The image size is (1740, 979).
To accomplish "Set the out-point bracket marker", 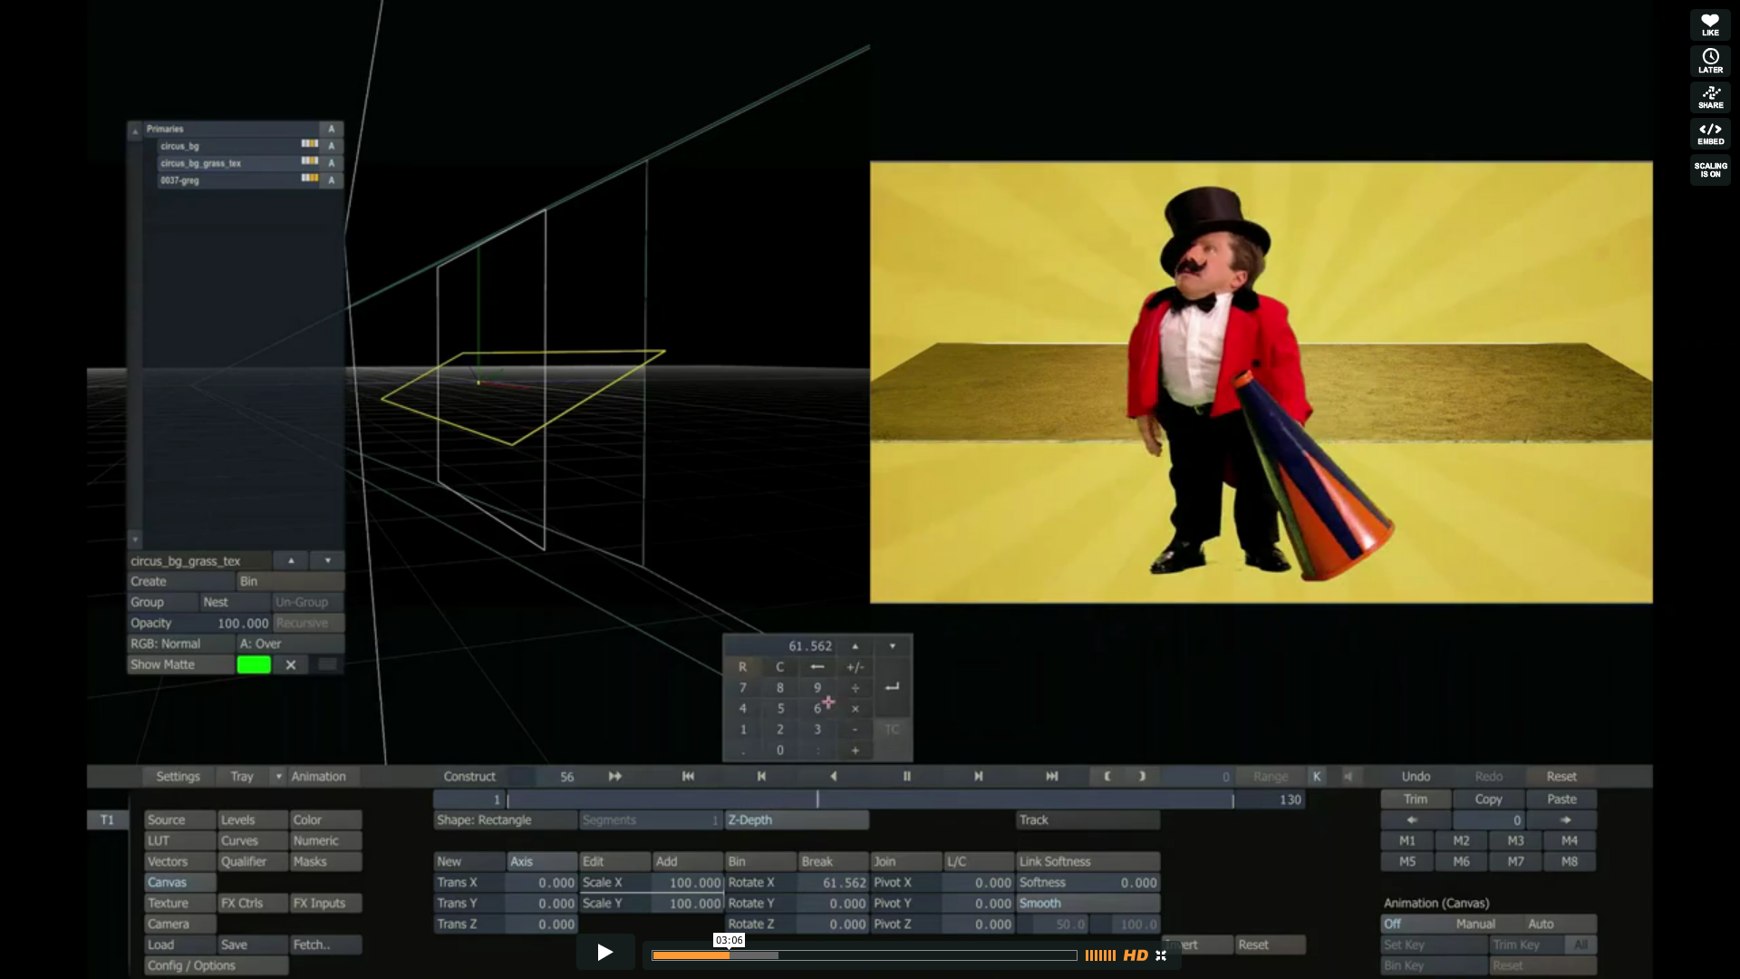I will [1143, 776].
